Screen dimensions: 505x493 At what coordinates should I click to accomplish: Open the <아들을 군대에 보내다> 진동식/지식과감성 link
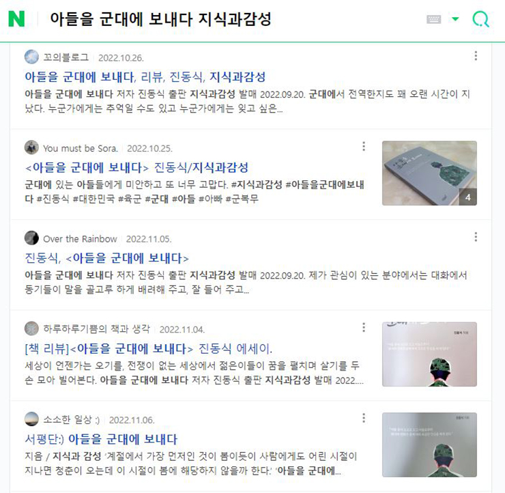click(136, 167)
